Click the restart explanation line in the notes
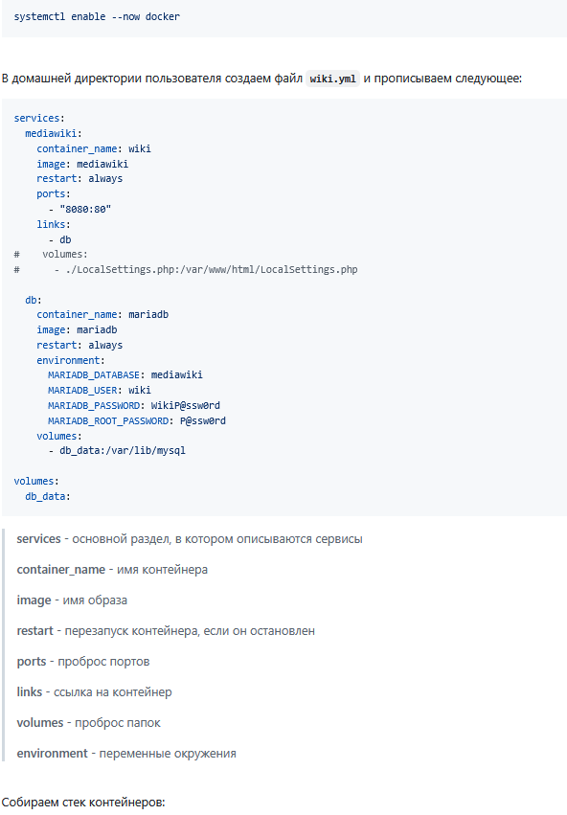The image size is (567, 815). coord(166,631)
